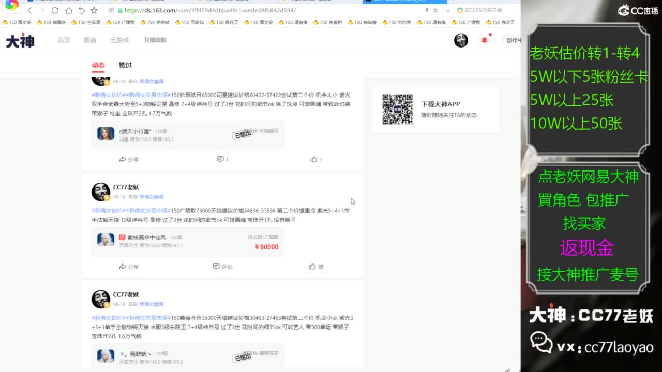Switch to the 赞过 tab

(x=125, y=65)
